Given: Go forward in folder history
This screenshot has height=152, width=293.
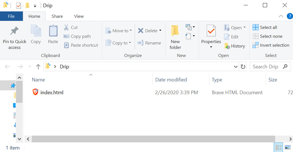Looking at the screenshot, I should tap(20, 67).
